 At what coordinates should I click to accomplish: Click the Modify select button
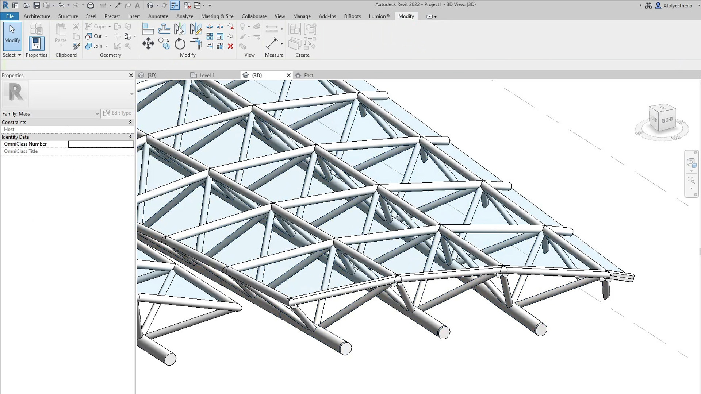point(12,36)
